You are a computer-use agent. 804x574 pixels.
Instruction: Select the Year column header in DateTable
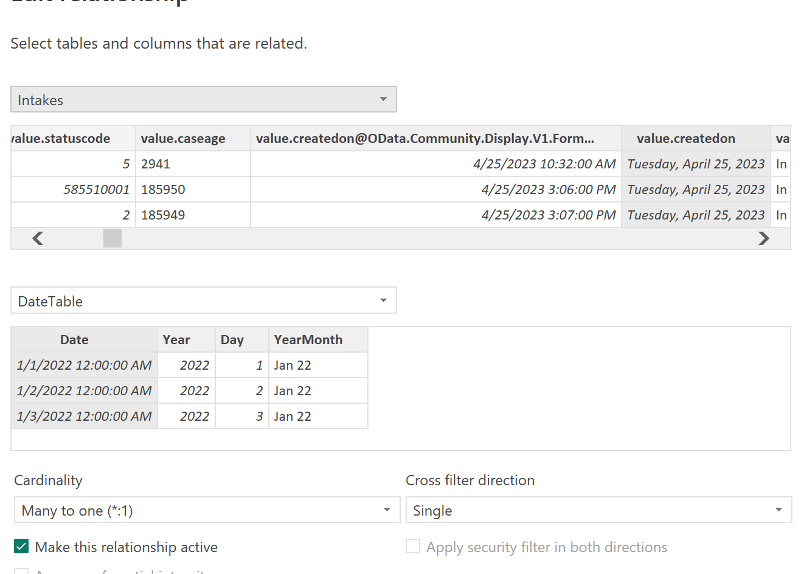pos(187,340)
